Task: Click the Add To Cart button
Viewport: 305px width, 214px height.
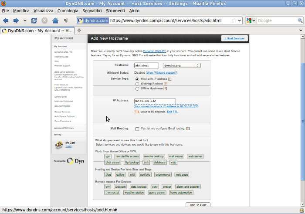Action: coord(198,205)
